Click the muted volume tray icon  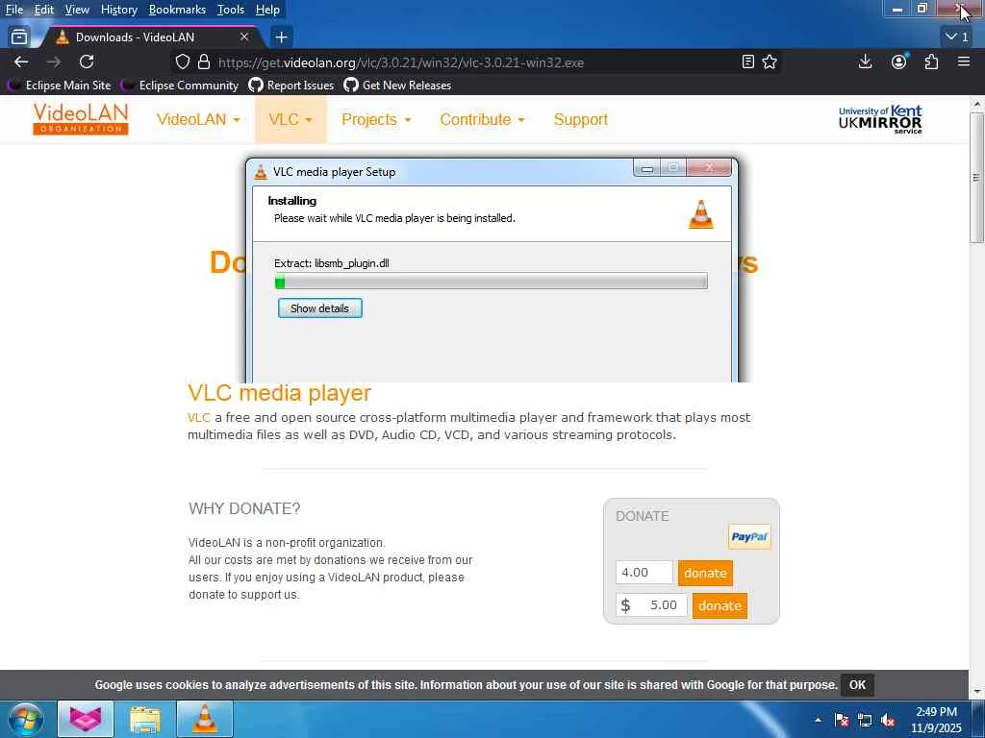(x=888, y=720)
